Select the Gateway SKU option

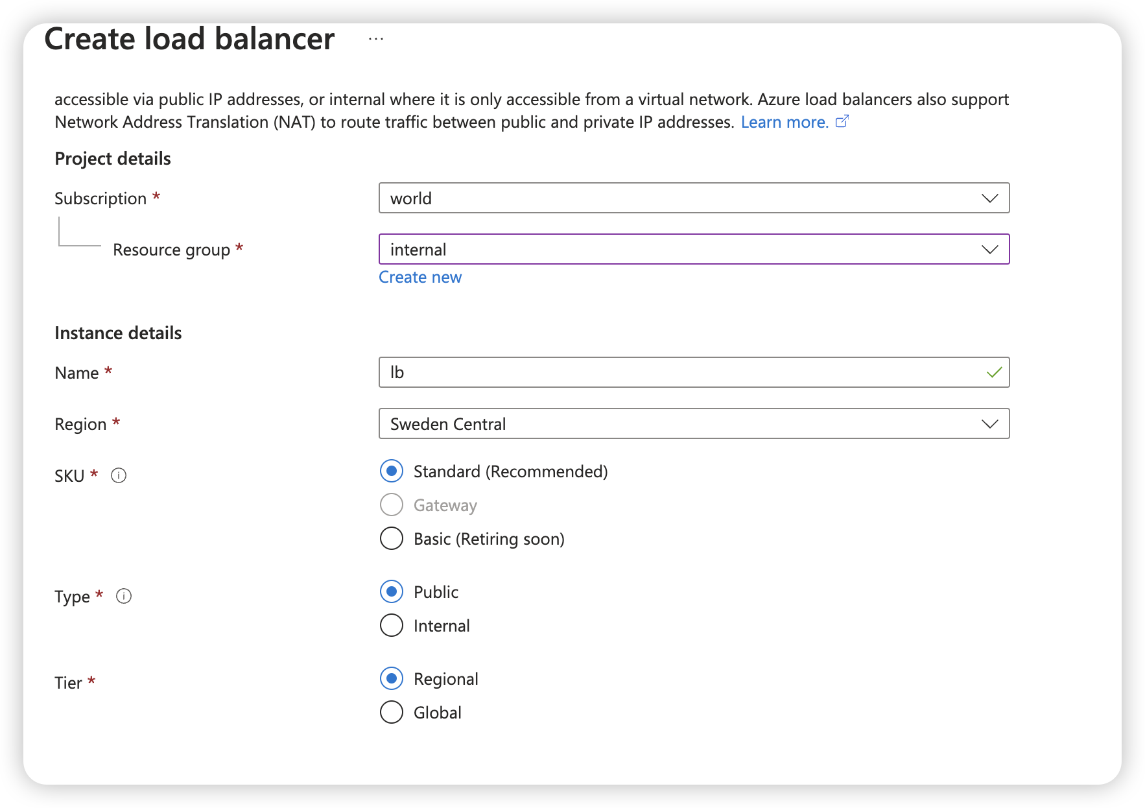click(392, 505)
